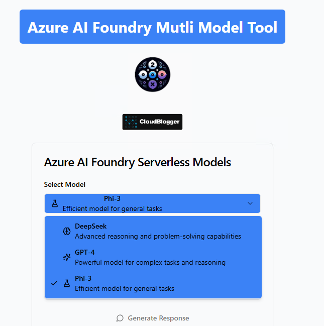Choose the GPT-4 model option
The image size is (324, 326).
coord(153,257)
